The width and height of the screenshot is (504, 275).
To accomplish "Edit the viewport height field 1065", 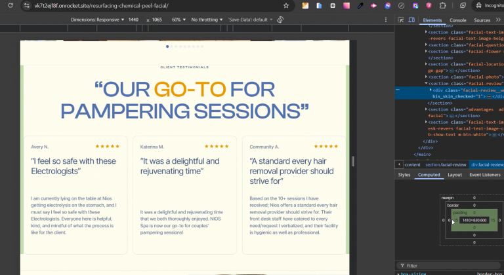I will pyautogui.click(x=157, y=20).
